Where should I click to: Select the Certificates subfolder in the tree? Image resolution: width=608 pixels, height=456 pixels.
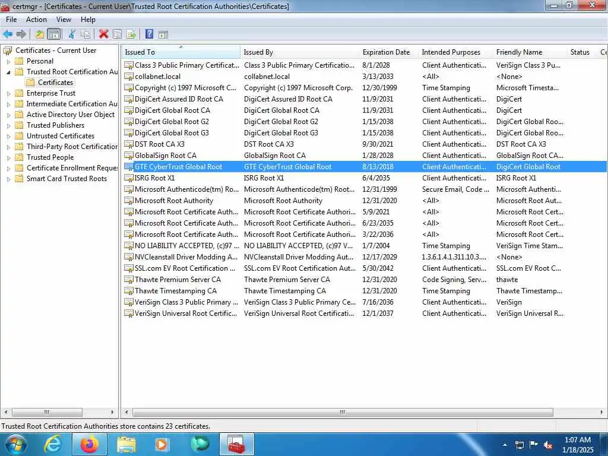(55, 82)
